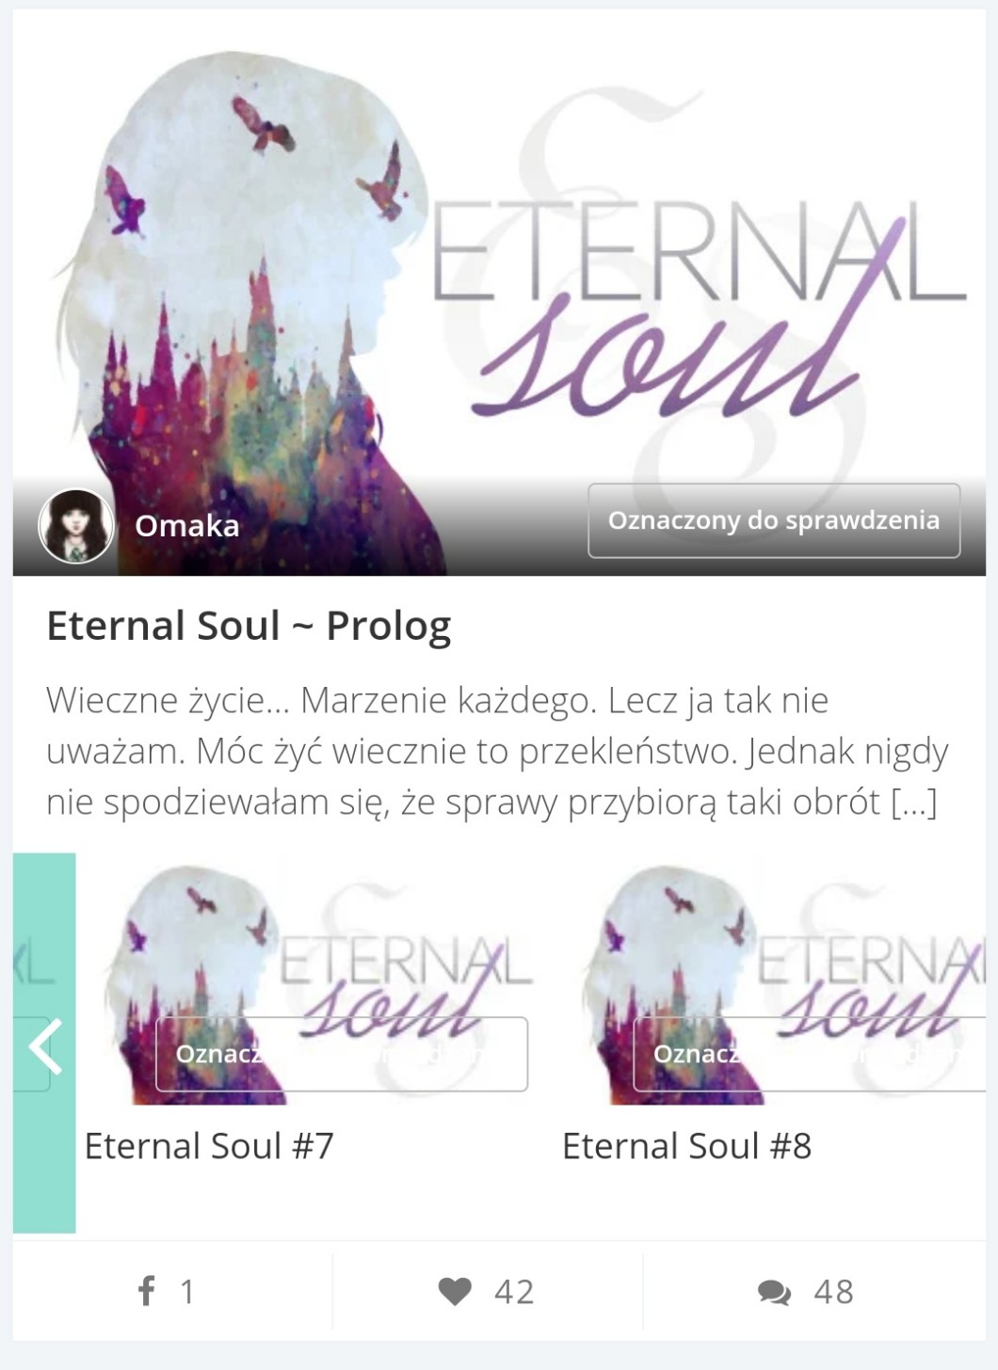The width and height of the screenshot is (998, 1370).
Task: Click the Eternal Soul #8 title
Action: pos(686,1146)
